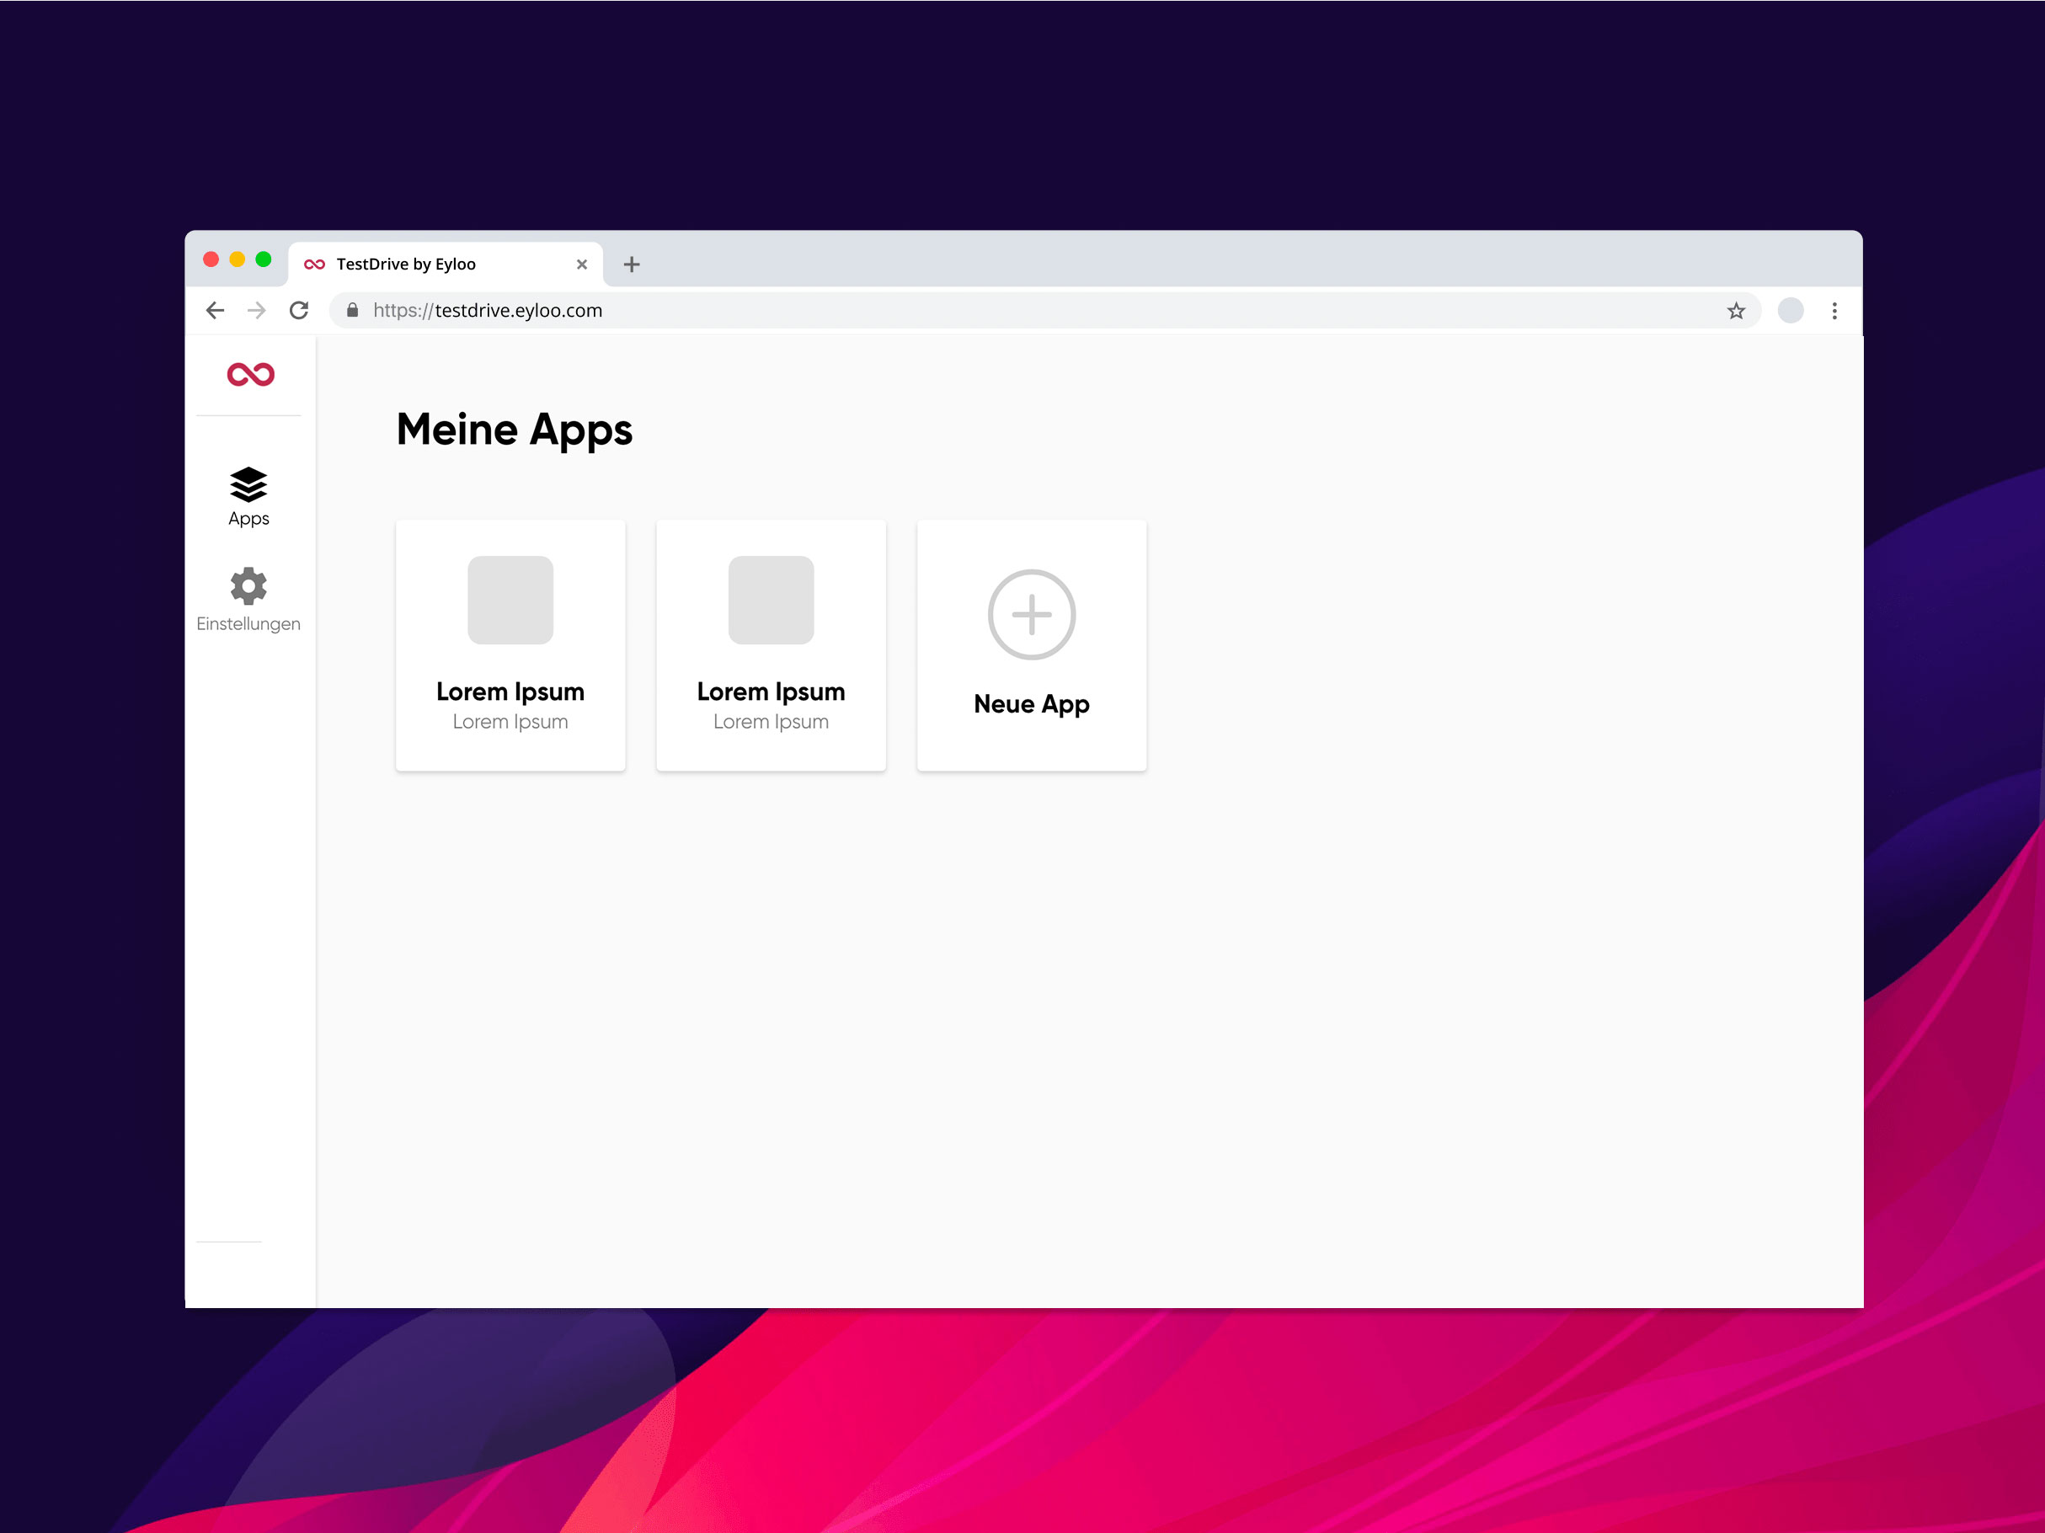This screenshot has width=2045, height=1533.
Task: Bookmark page with the star icon
Action: (x=1735, y=311)
